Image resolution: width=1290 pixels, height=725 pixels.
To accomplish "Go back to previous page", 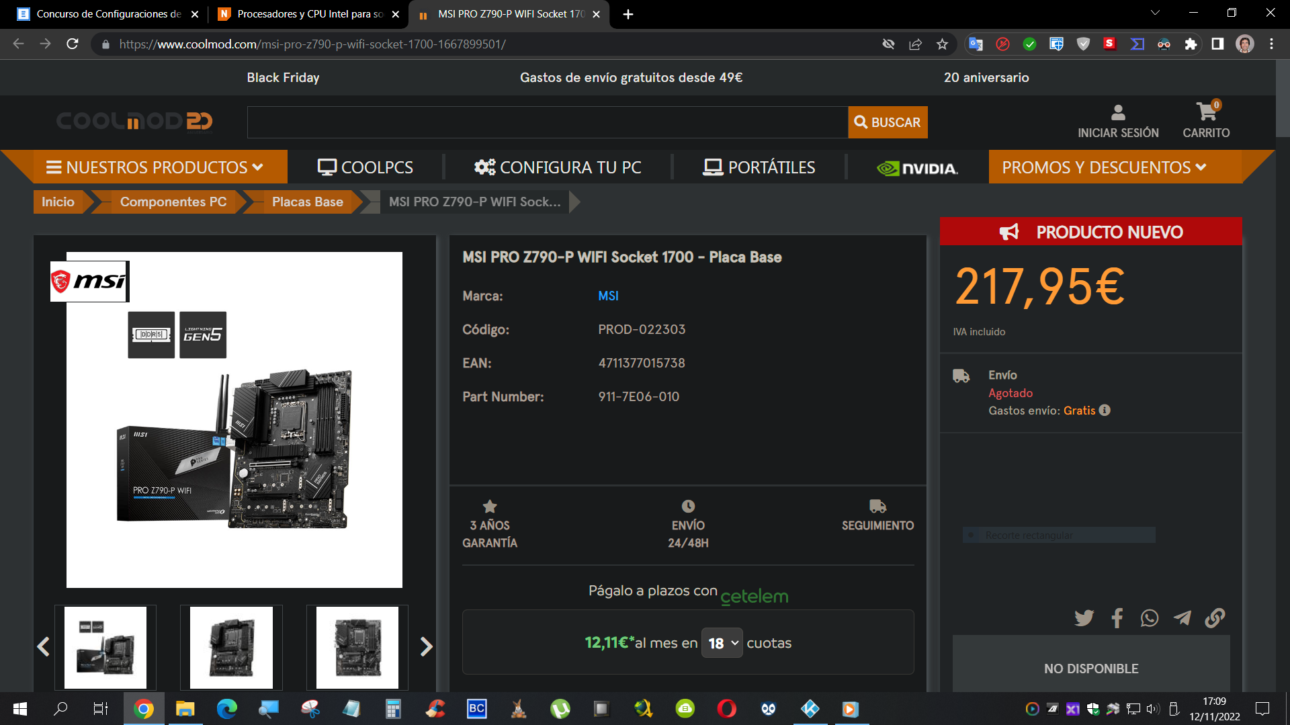I will [19, 44].
